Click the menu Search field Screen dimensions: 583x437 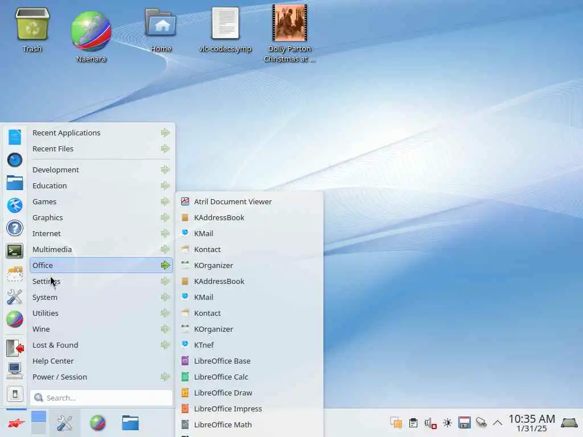[x=101, y=398]
